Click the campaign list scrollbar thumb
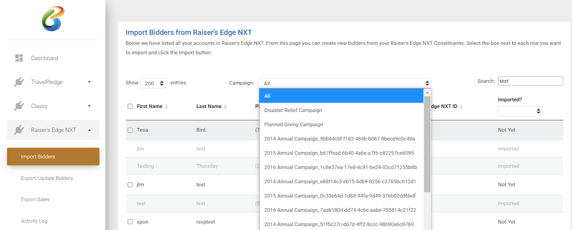Image resolution: width=572 pixels, height=230 pixels. click(x=427, y=144)
